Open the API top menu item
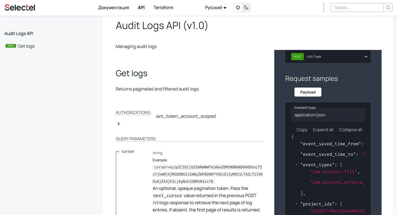The width and height of the screenshot is (397, 215). pos(141,8)
